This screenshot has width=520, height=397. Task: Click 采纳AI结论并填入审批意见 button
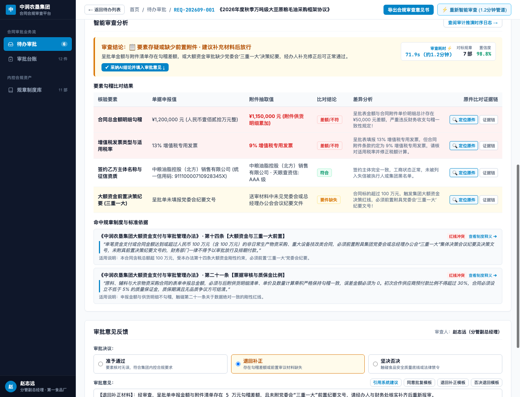click(135, 67)
